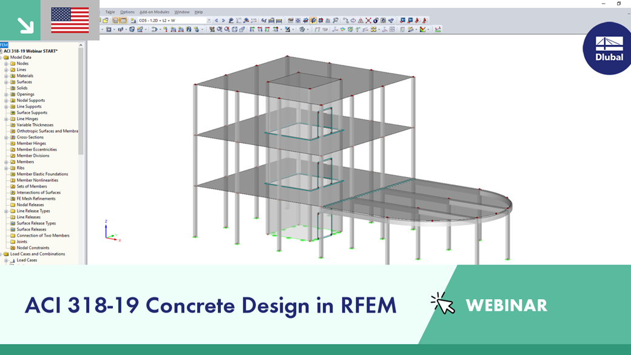Open the dropdown next to color scale icon
Image resolution: width=631 pixels, height=355 pixels.
pos(428,29)
